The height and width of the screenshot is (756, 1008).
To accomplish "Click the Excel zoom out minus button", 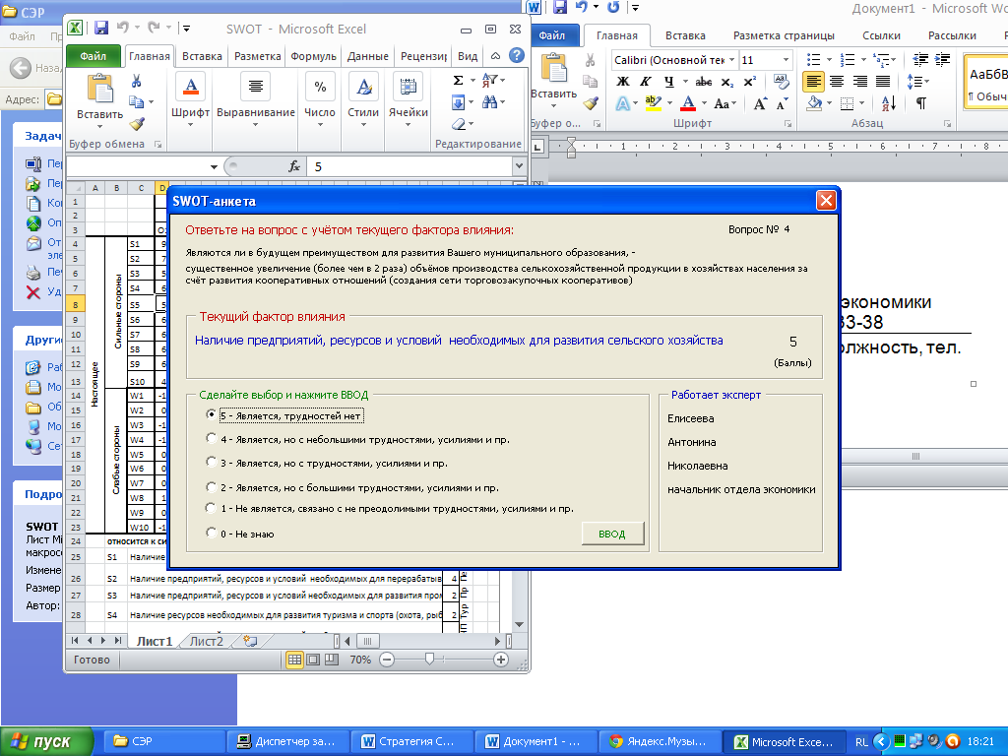I will [386, 660].
